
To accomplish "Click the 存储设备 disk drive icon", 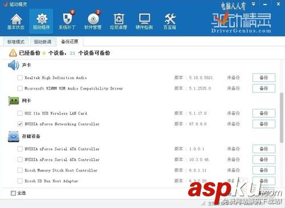I will [14, 136].
